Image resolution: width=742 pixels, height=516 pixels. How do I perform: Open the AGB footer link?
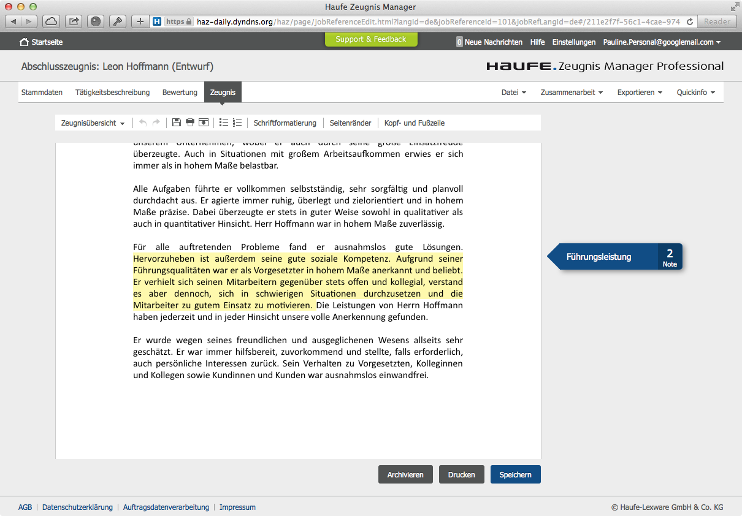pos(25,507)
